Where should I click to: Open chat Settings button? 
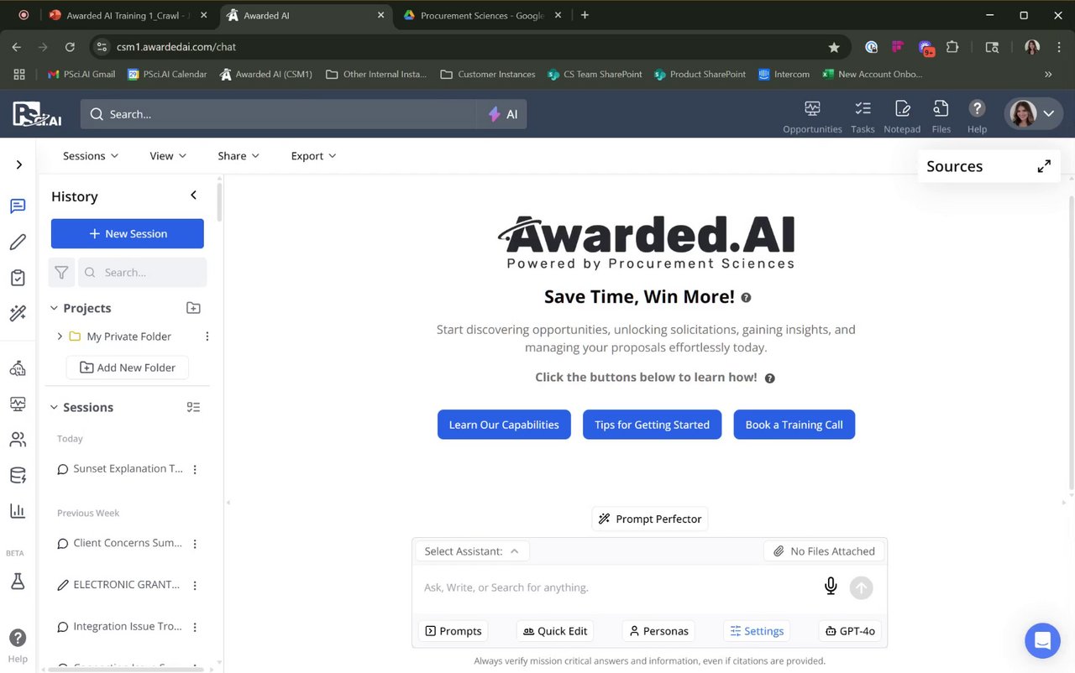point(757,631)
